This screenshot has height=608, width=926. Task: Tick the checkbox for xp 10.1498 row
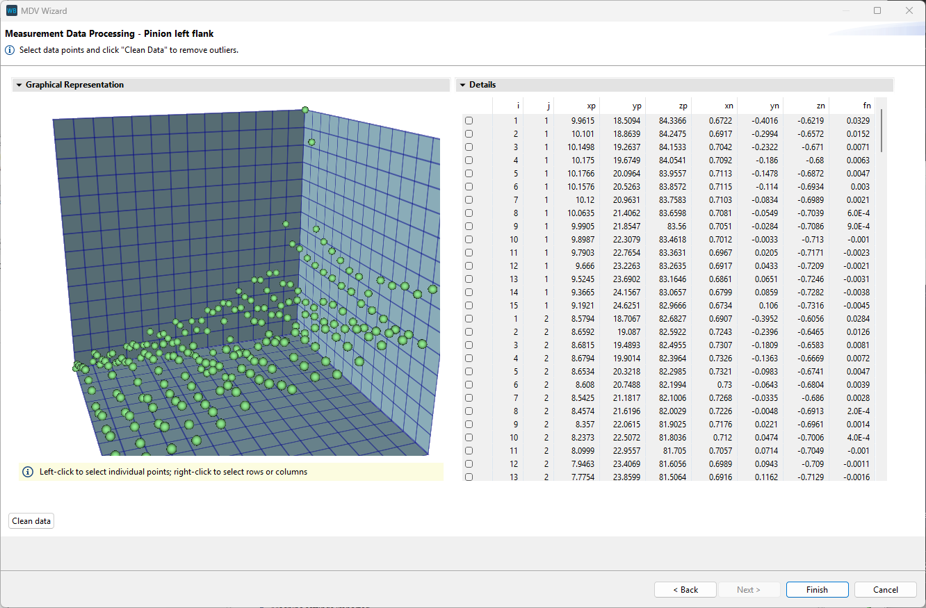(469, 147)
